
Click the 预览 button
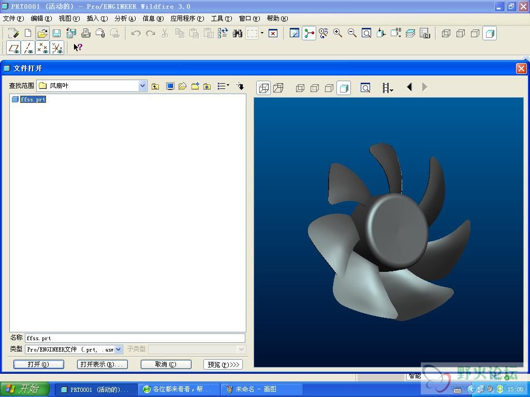(223, 364)
